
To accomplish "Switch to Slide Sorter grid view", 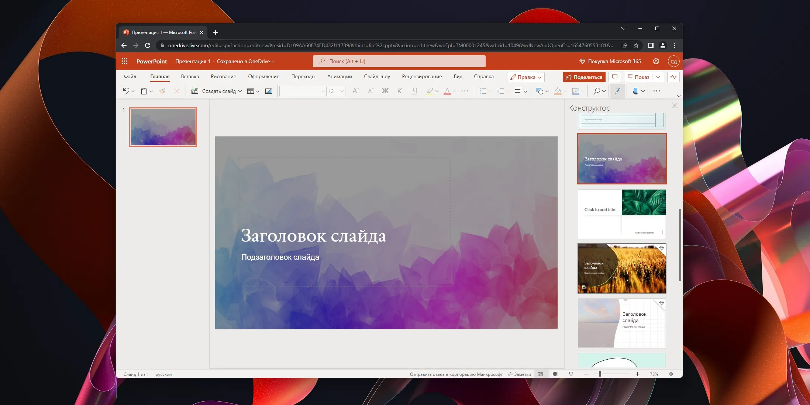I will 555,374.
